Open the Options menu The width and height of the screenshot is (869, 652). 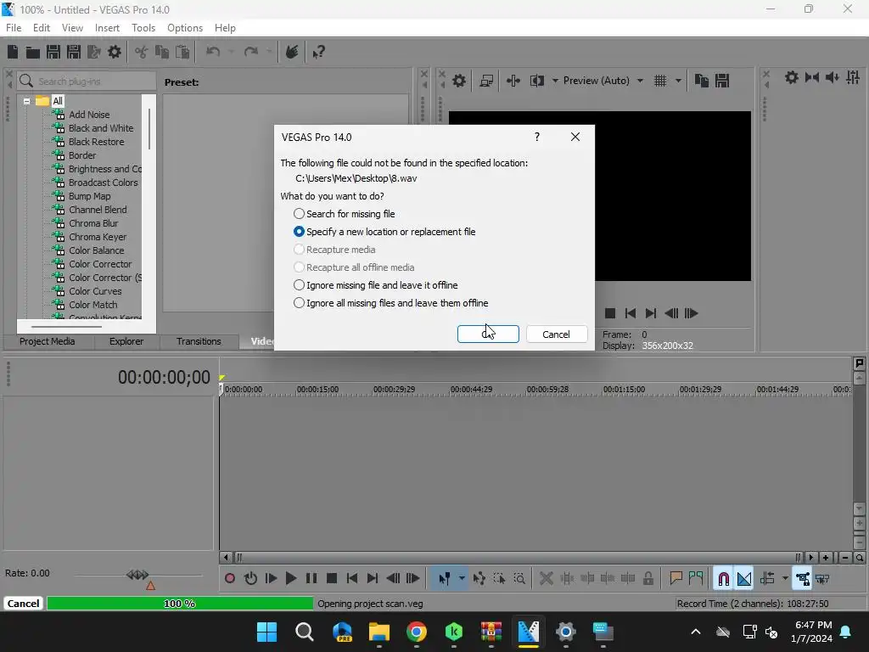coord(185,28)
